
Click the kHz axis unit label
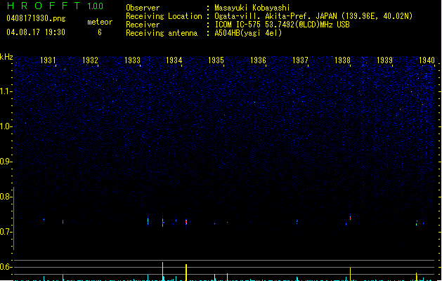click(6, 57)
